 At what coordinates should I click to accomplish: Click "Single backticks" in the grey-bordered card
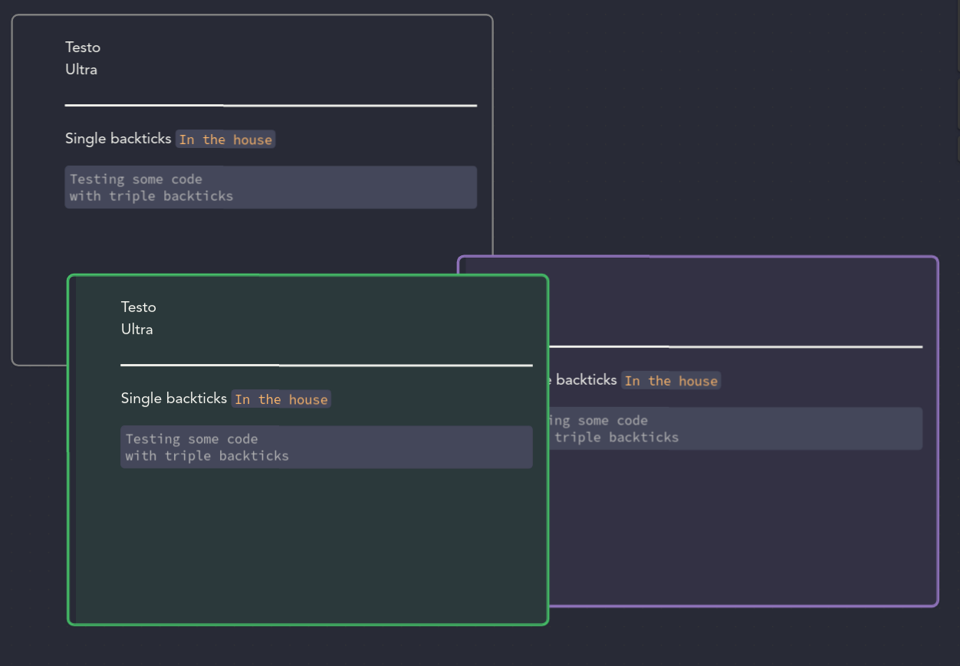[x=118, y=139]
